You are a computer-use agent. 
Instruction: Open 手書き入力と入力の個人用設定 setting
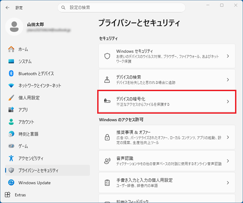(167, 183)
